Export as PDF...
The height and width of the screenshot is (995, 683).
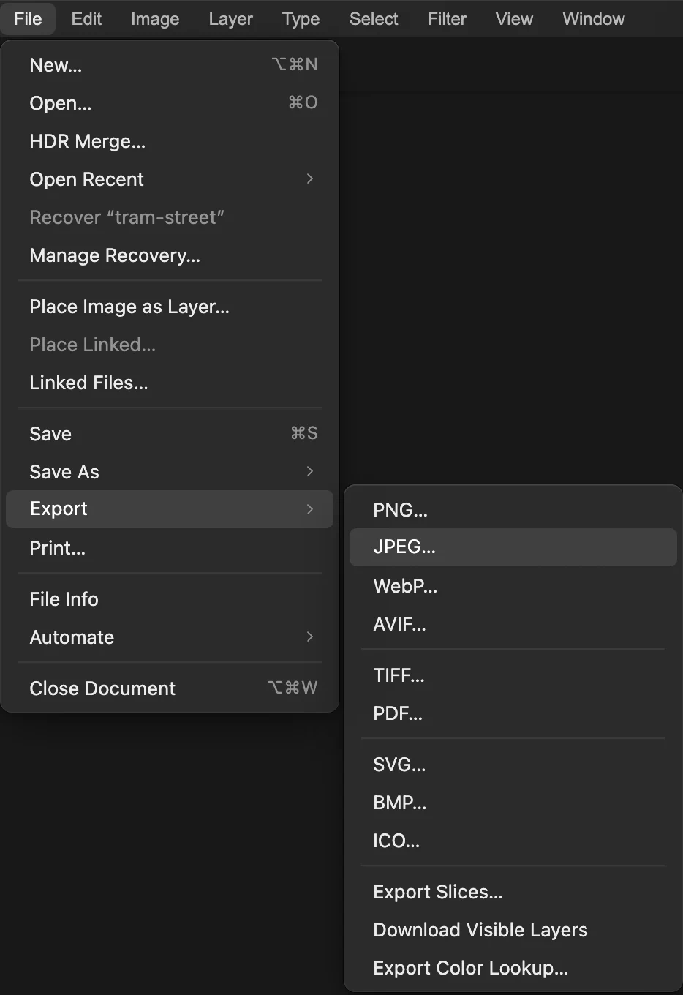click(513, 713)
